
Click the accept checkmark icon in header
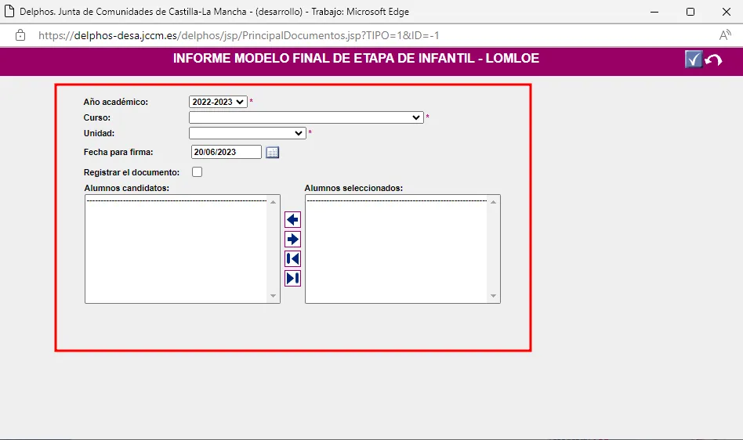click(693, 60)
